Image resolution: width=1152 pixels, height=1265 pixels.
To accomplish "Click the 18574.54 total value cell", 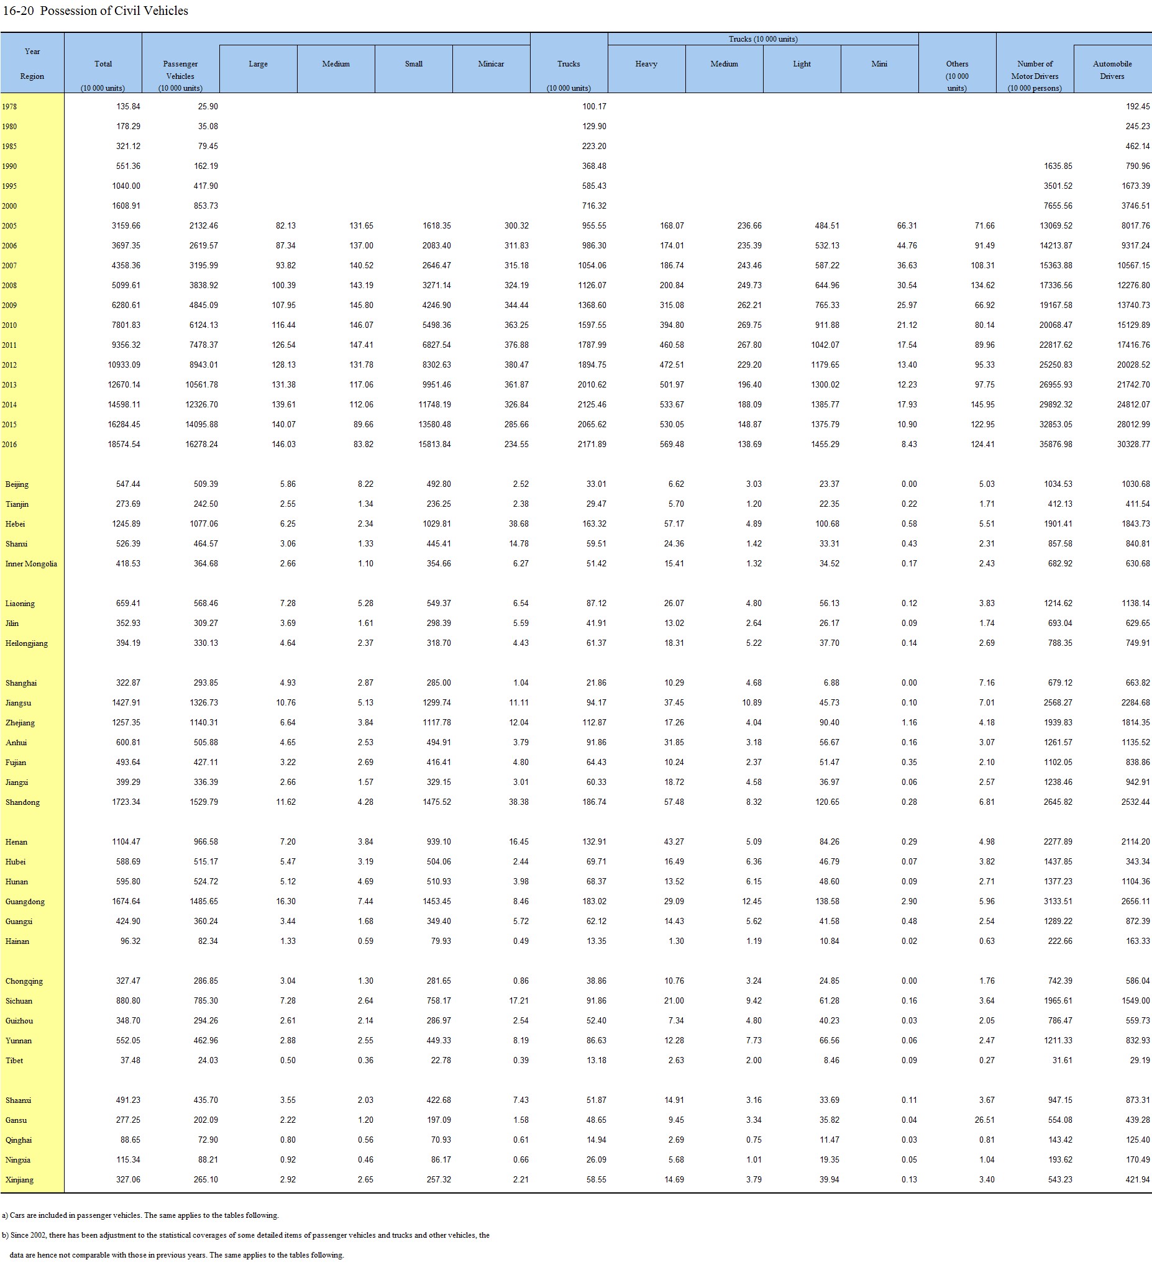I will (x=124, y=444).
